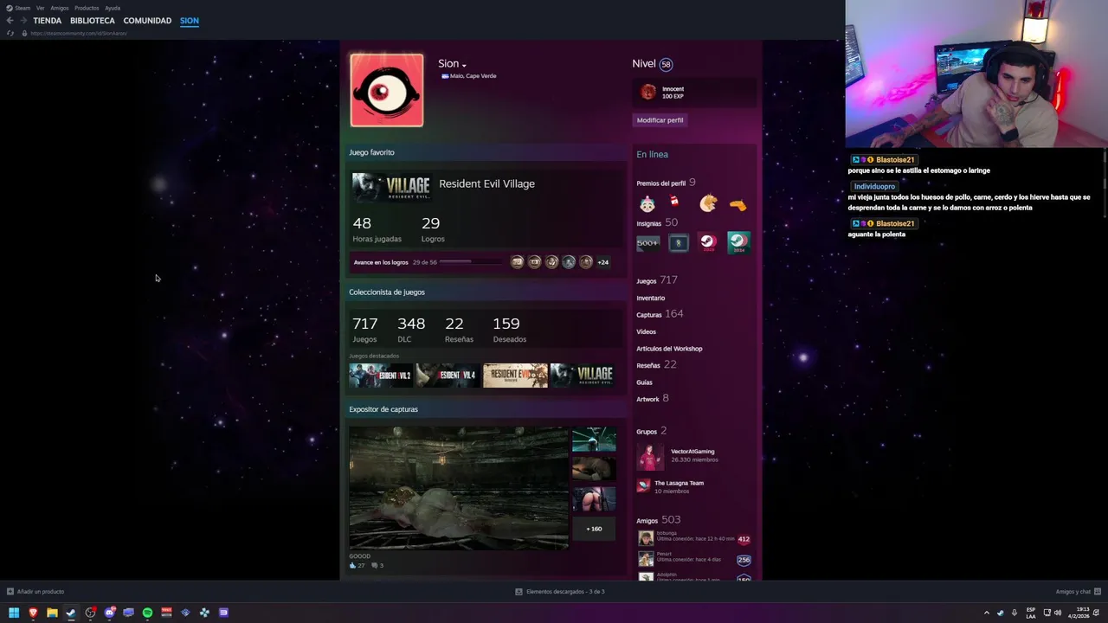Open the Steam 2024 badge

pos(738,243)
